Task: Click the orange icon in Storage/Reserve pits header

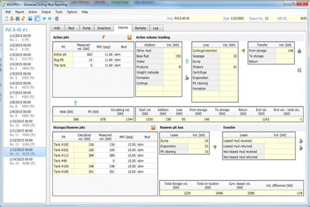Action: pyautogui.click(x=153, y=127)
